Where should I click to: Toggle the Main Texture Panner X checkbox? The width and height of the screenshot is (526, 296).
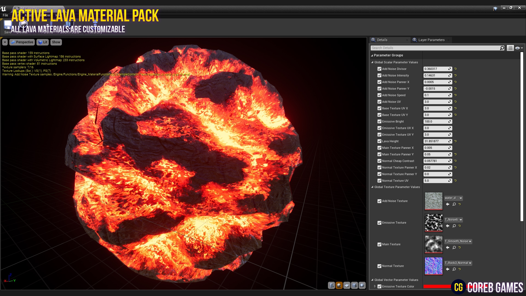[379, 148]
